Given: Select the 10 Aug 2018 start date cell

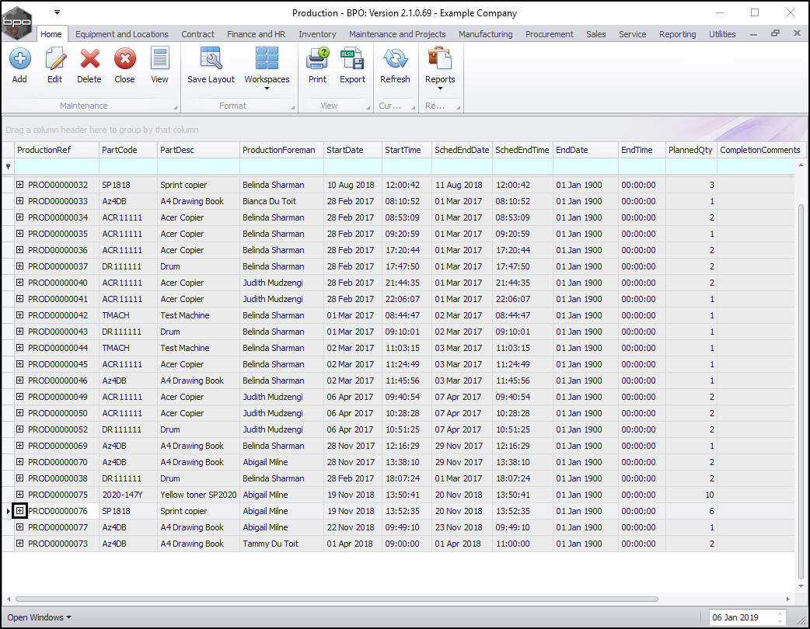Looking at the screenshot, I should click(x=353, y=184).
